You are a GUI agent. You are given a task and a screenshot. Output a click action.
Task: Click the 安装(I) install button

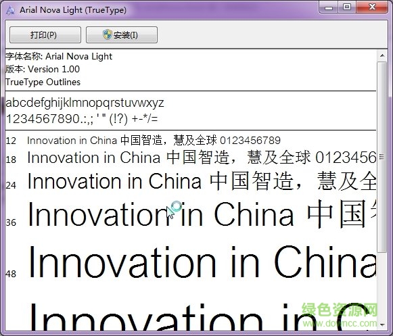(122, 35)
